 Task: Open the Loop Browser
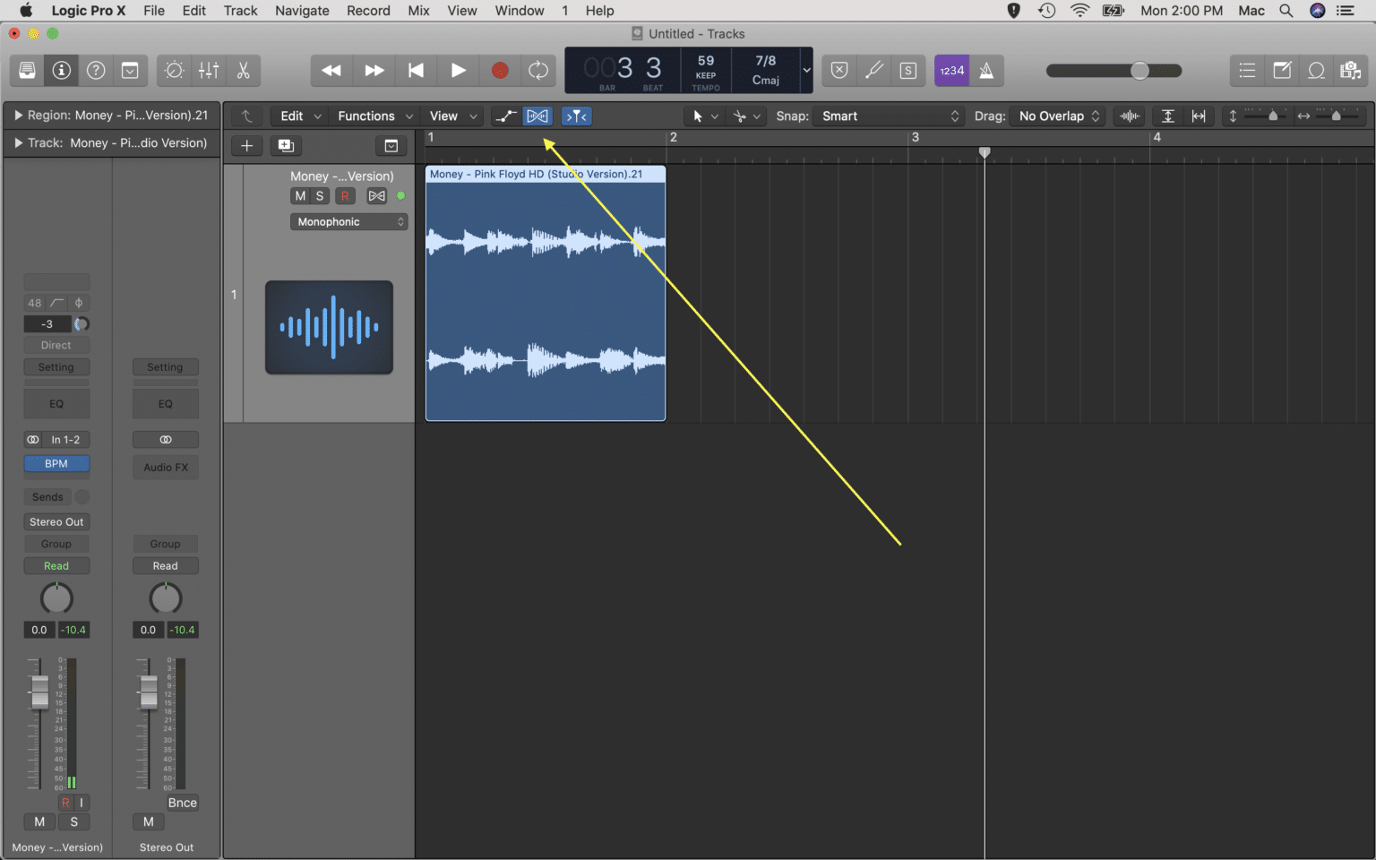(x=1316, y=70)
